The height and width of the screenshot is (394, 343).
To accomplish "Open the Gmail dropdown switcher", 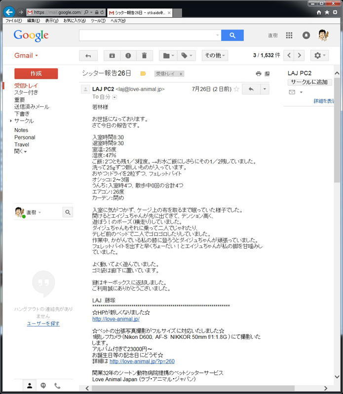I will pos(26,56).
